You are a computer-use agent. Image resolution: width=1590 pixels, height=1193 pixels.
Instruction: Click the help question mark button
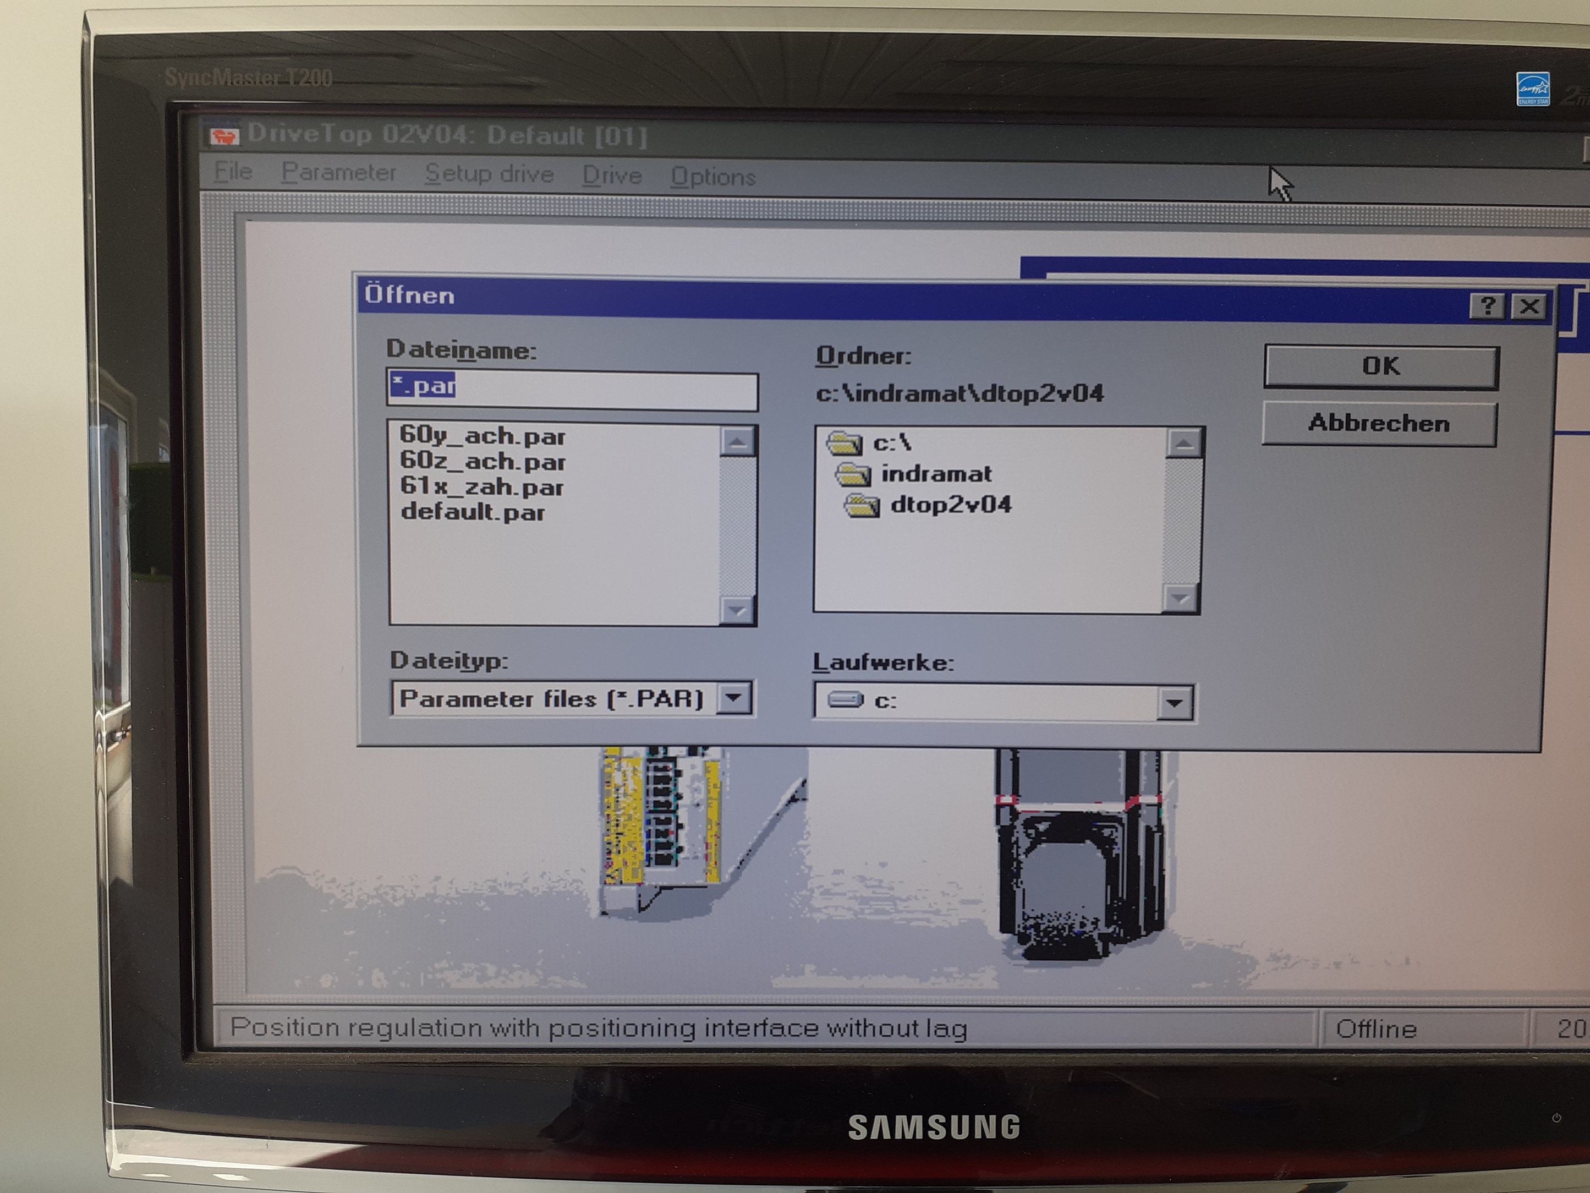(1487, 305)
